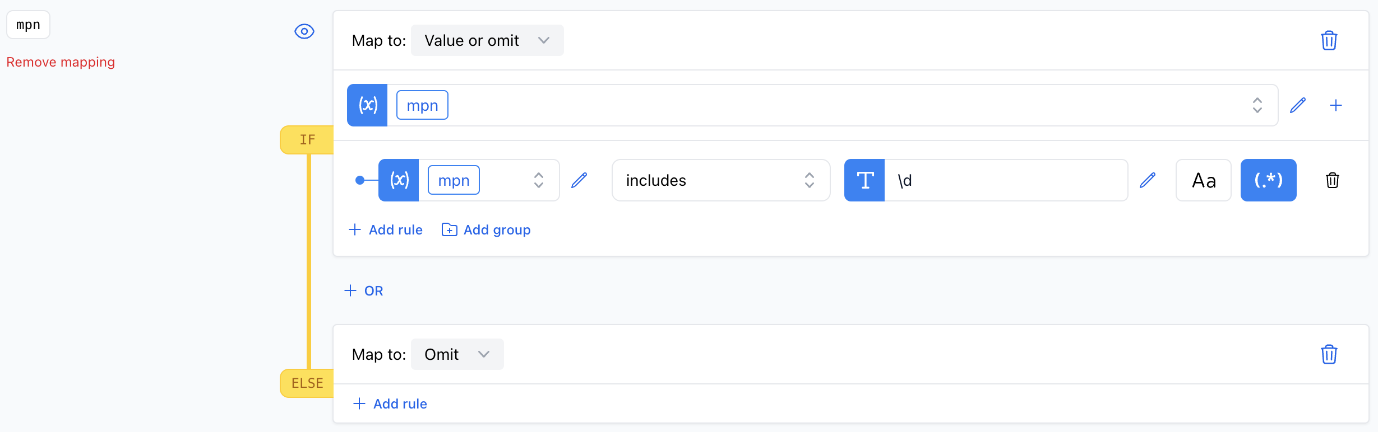Edit the \d text value with pencil
1378x432 pixels.
1148,180
